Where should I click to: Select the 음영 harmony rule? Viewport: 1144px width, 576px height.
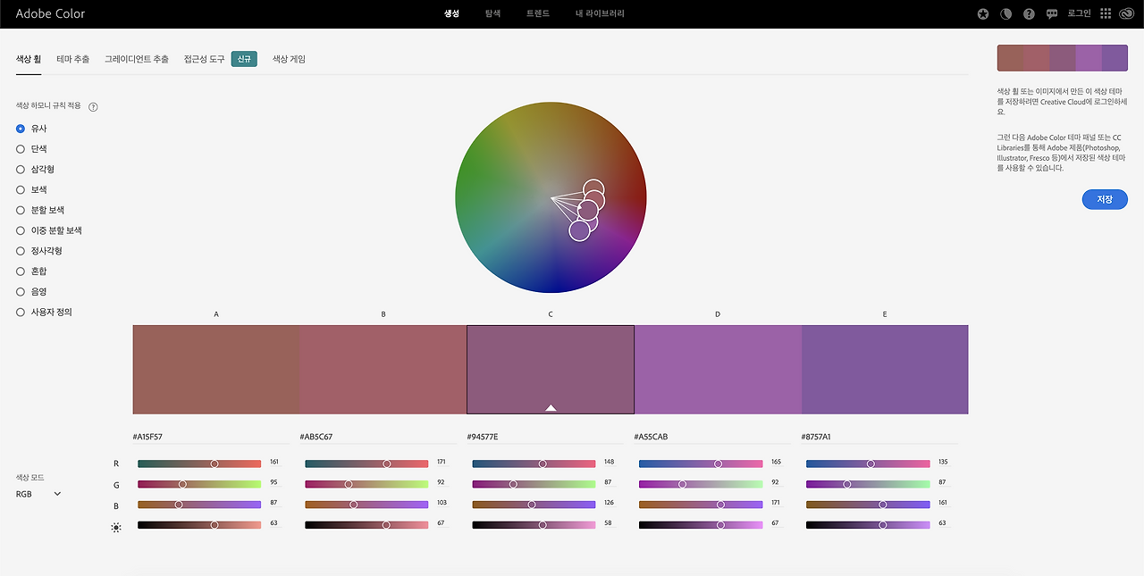point(21,292)
